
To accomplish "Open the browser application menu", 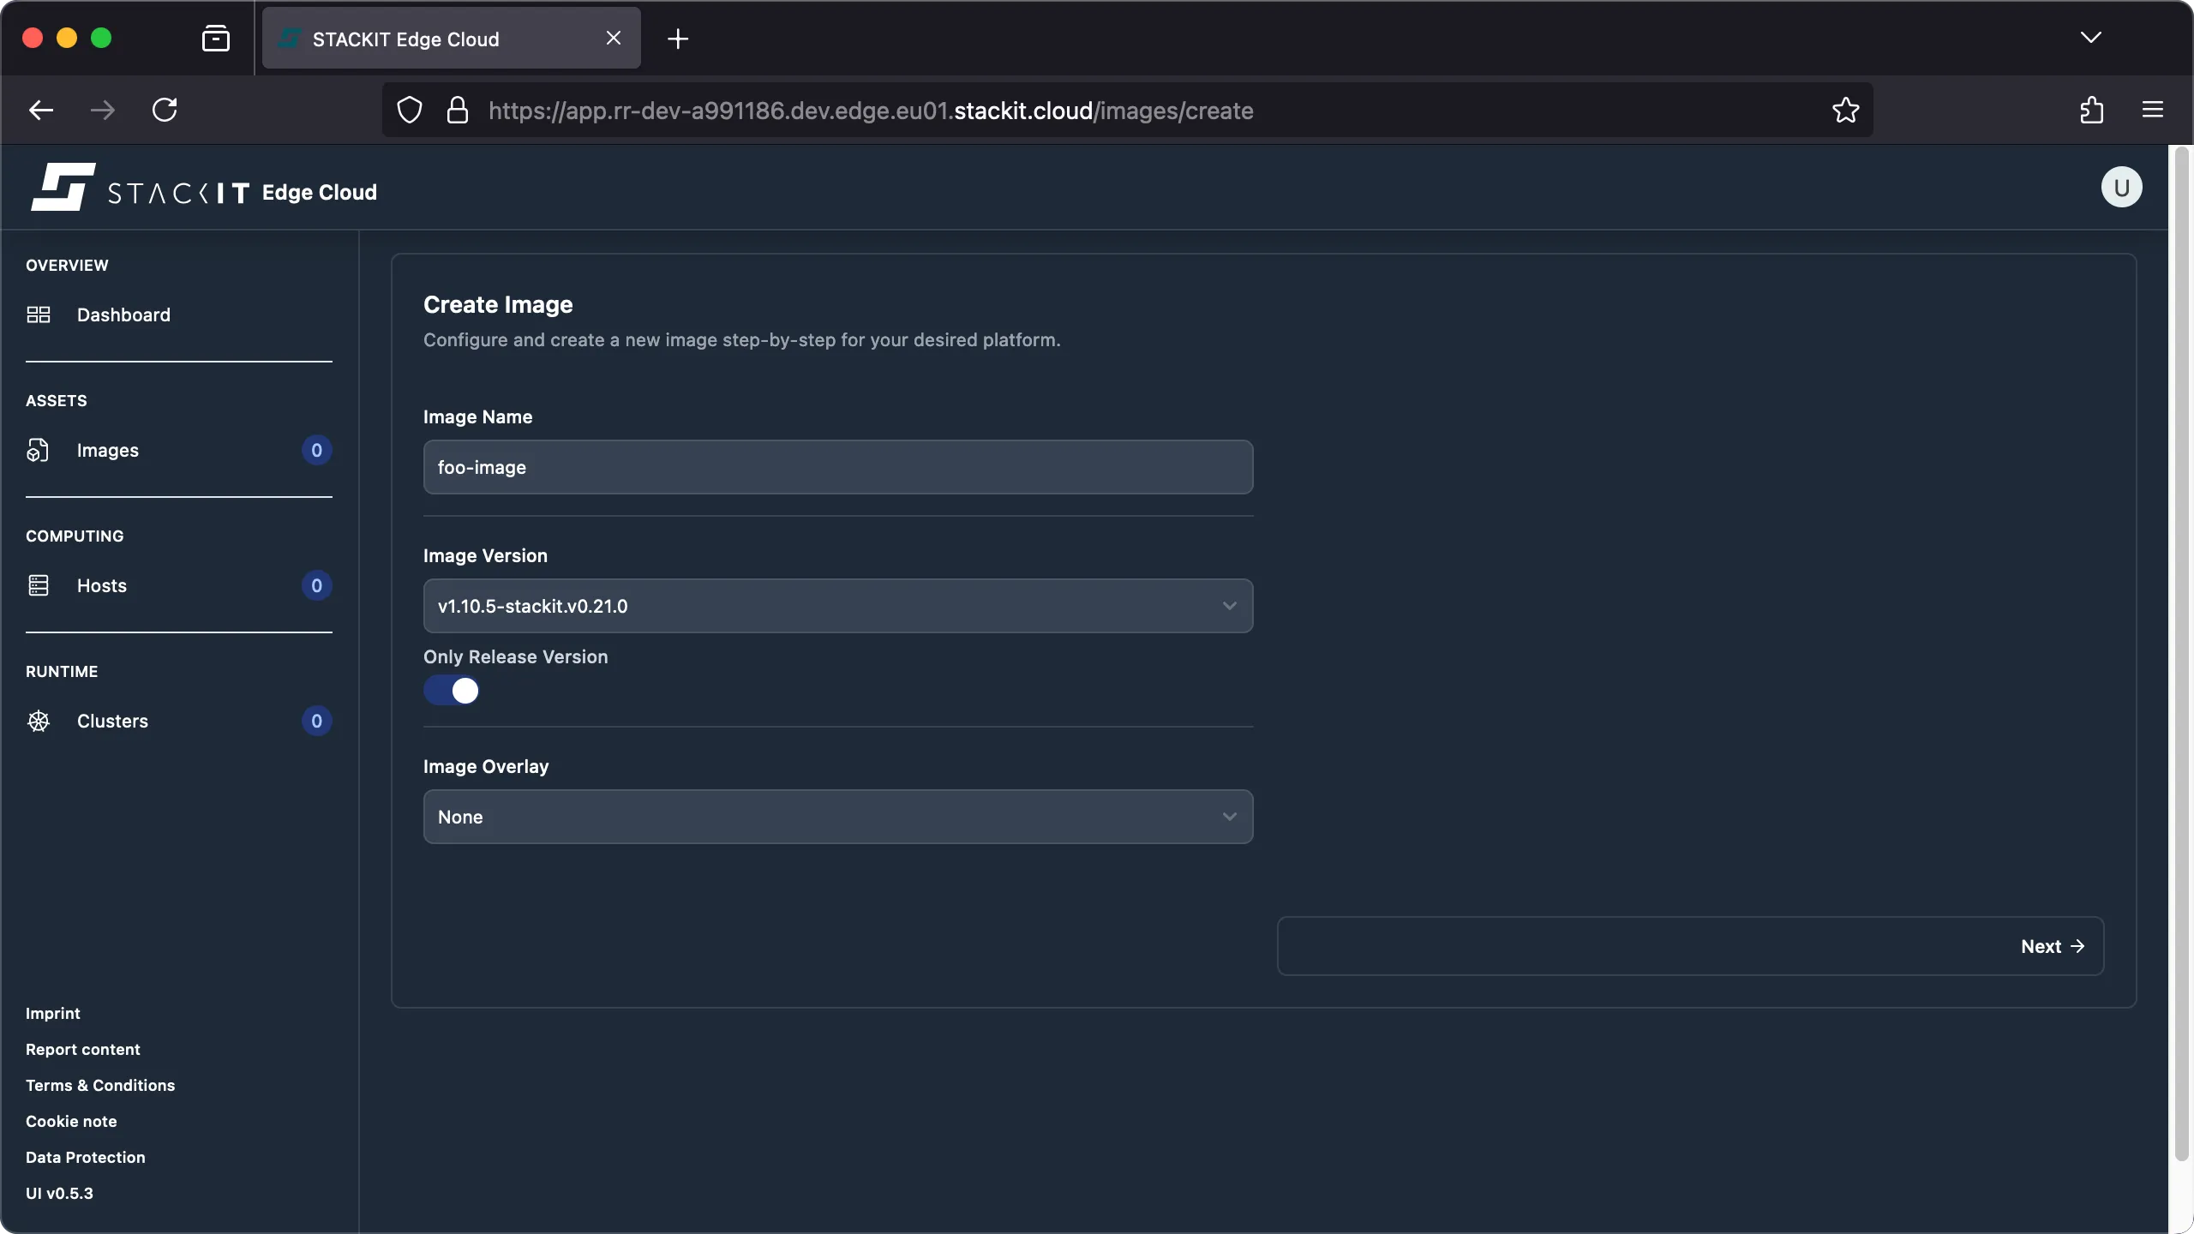I will [x=2152, y=110].
